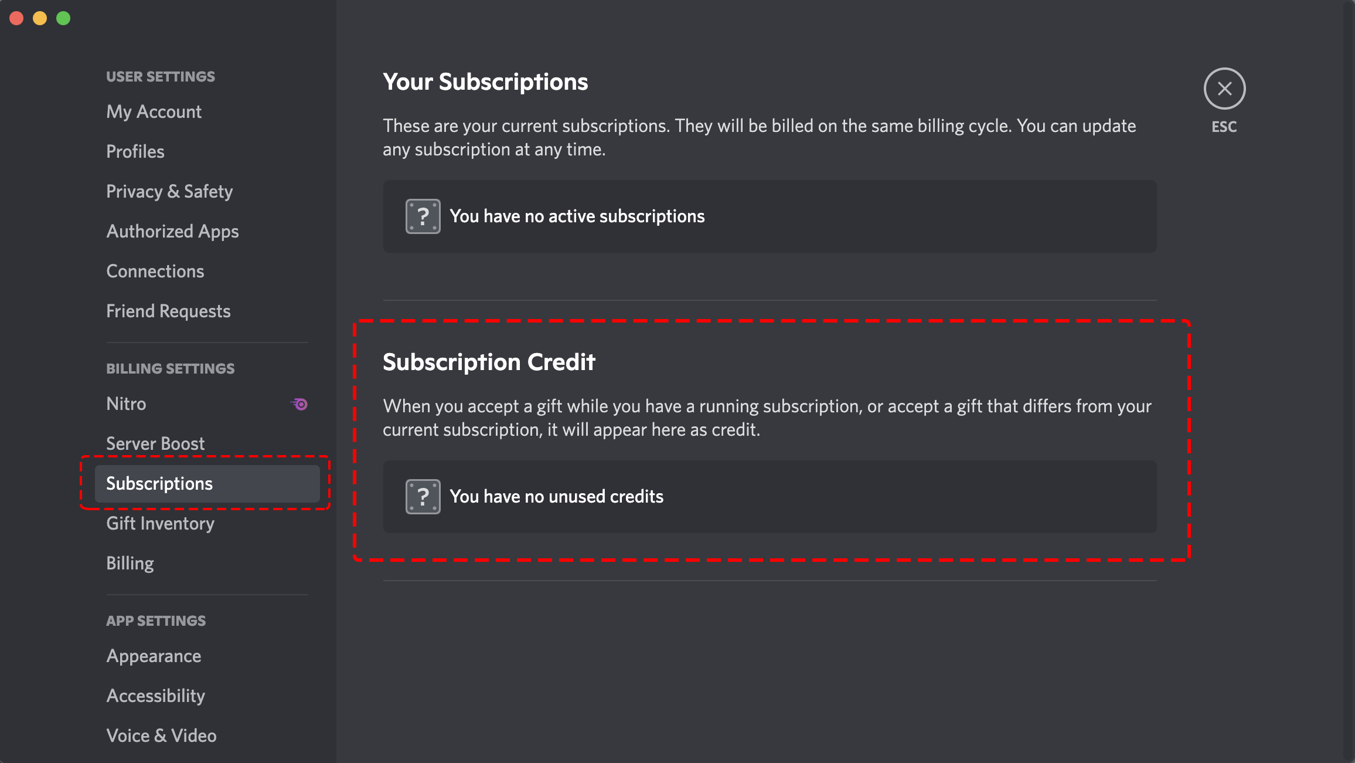Viewport: 1355px width, 763px height.
Task: Open the Gift Inventory section
Action: (x=160, y=523)
